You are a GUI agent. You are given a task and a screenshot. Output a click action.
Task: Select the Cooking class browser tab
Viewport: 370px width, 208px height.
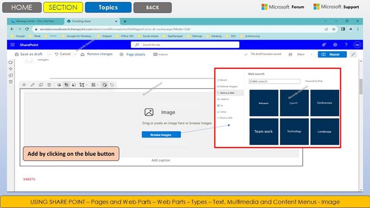point(92,21)
